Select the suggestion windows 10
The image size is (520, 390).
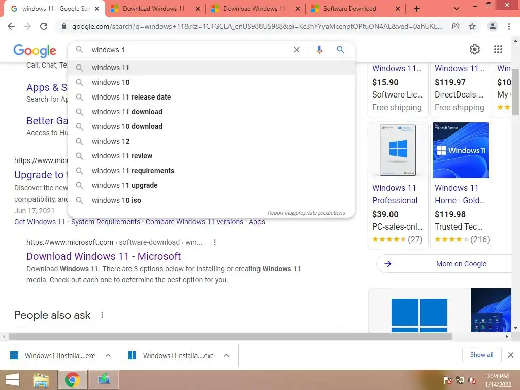coord(212,82)
